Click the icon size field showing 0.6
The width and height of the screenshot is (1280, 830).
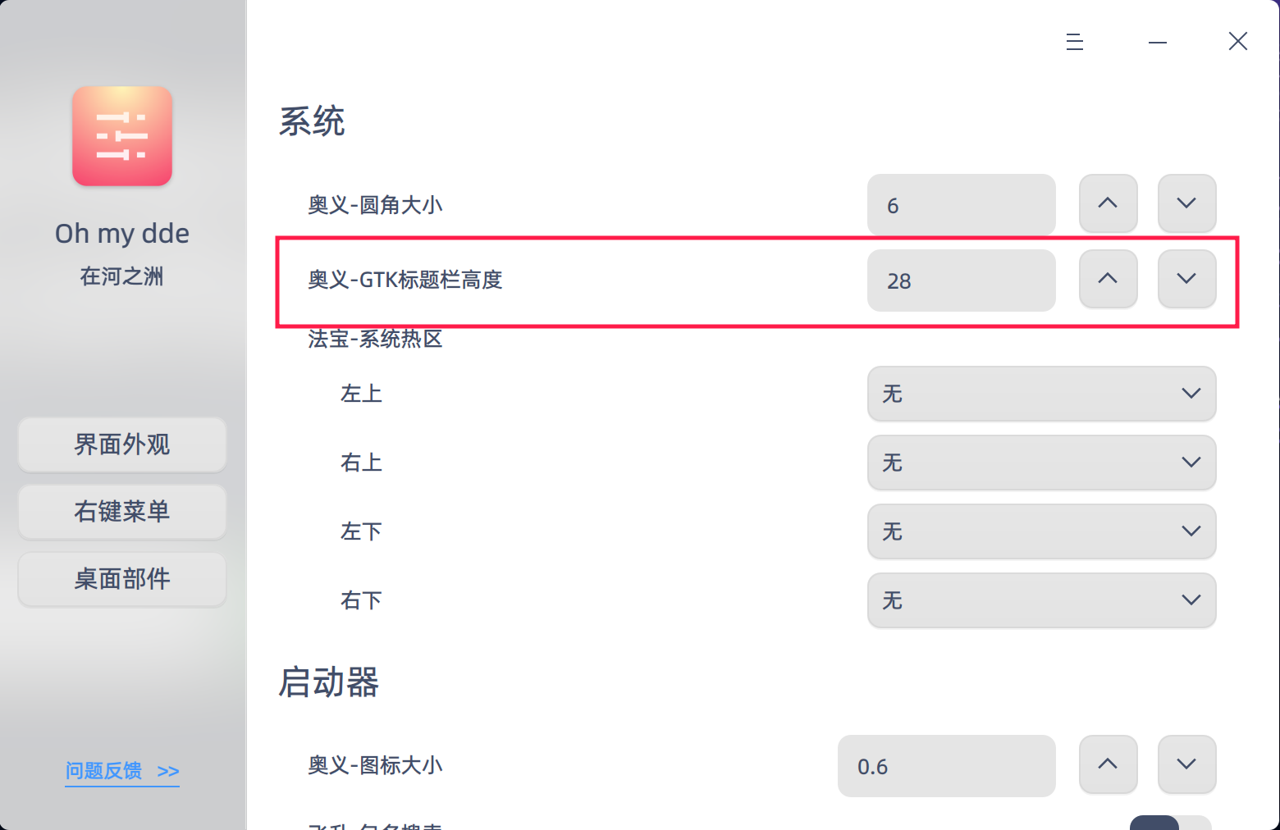point(946,766)
